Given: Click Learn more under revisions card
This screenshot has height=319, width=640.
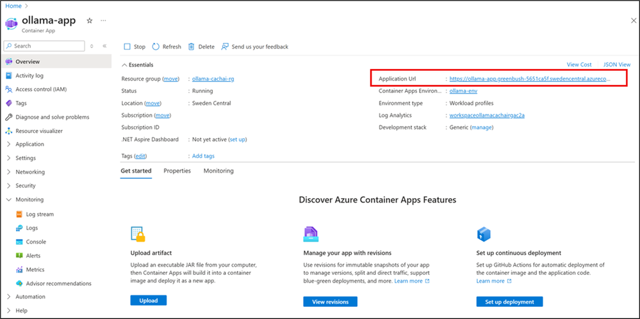Looking at the screenshot, I should [412, 281].
